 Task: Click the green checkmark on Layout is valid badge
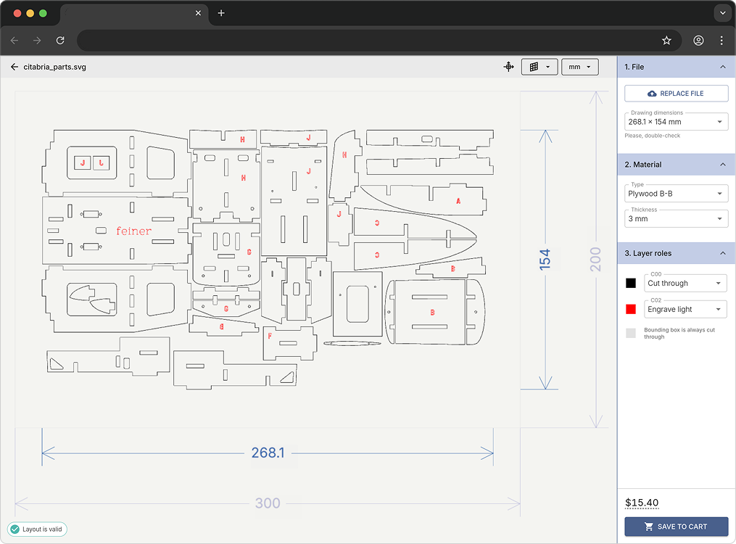click(16, 529)
